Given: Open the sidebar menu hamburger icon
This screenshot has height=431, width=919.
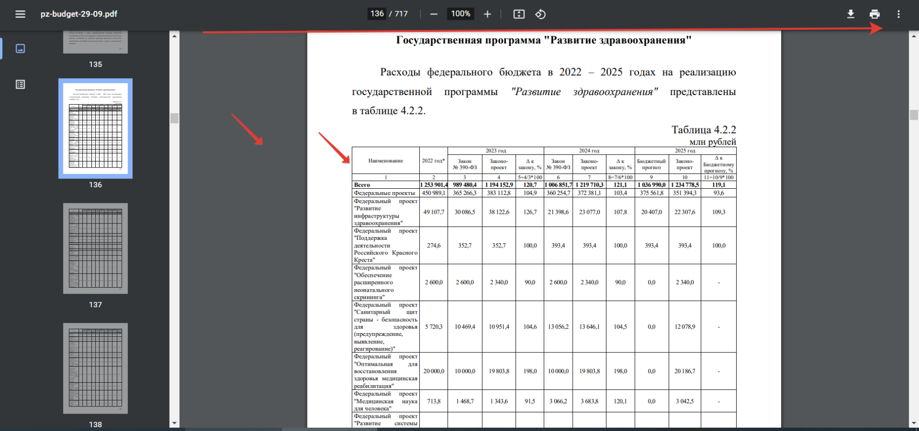Looking at the screenshot, I should (20, 14).
